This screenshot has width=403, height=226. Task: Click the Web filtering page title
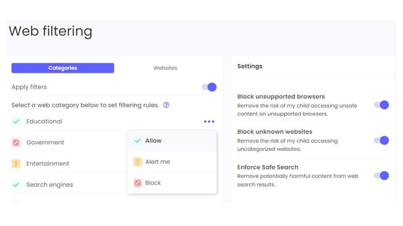tap(51, 31)
